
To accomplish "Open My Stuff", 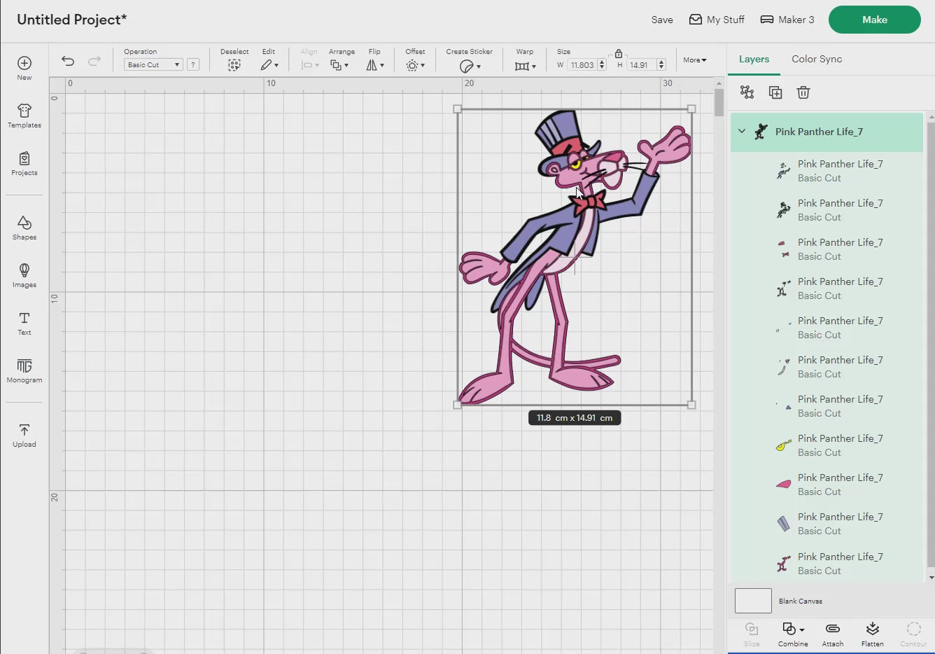I will coord(717,20).
